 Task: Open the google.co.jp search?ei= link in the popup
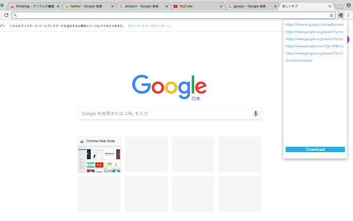(x=314, y=54)
